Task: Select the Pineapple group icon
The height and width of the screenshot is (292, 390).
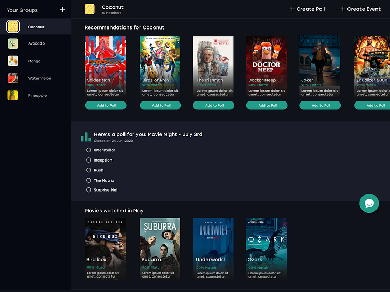Action: 13,95
